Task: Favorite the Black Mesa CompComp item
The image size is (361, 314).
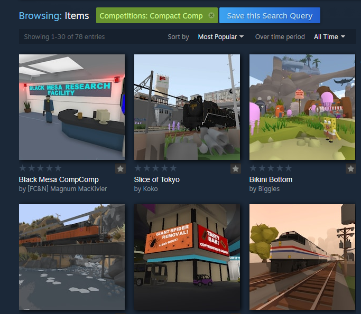Action: click(x=121, y=169)
